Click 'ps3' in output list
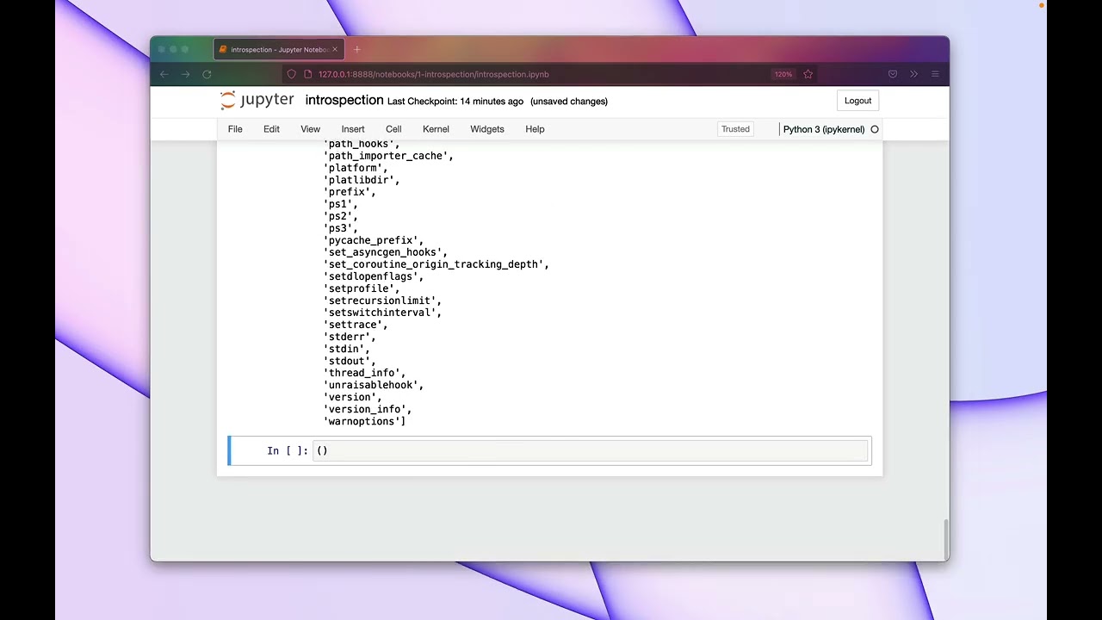Screen dimensions: 1102x620 340,228
